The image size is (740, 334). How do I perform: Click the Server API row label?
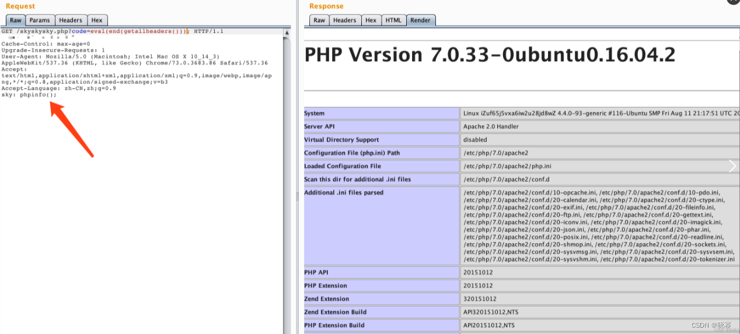click(x=320, y=126)
